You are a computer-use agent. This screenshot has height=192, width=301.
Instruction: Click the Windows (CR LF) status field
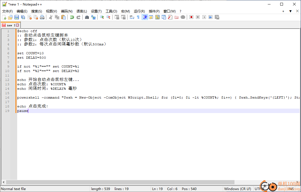click(238, 189)
